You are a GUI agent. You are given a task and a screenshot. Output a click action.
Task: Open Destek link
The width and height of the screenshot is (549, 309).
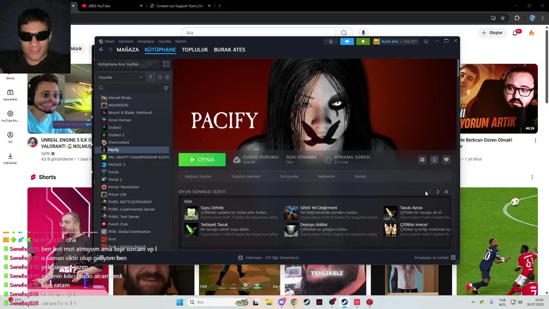[x=360, y=176]
